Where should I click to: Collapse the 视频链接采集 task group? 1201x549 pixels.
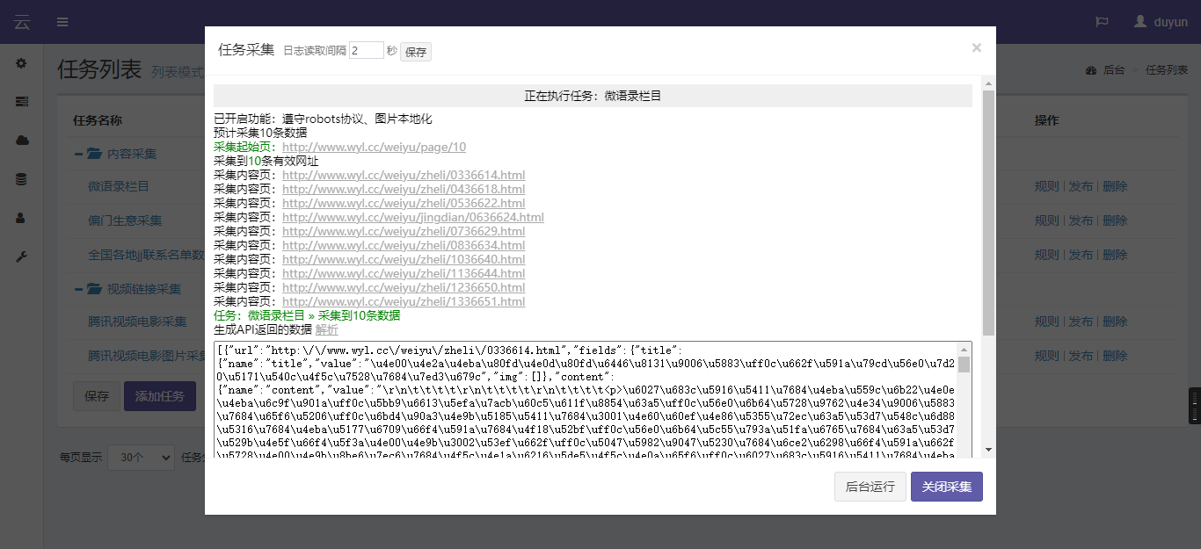point(79,289)
